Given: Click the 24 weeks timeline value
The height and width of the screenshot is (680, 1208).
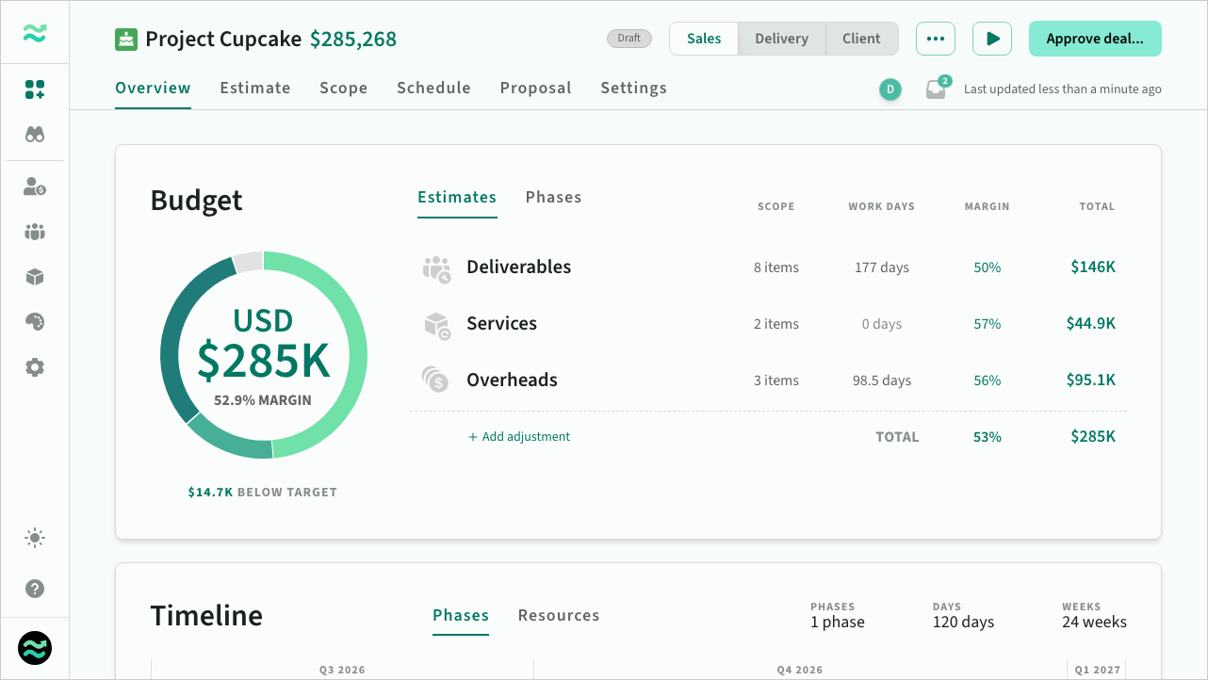Looking at the screenshot, I should tap(1094, 622).
